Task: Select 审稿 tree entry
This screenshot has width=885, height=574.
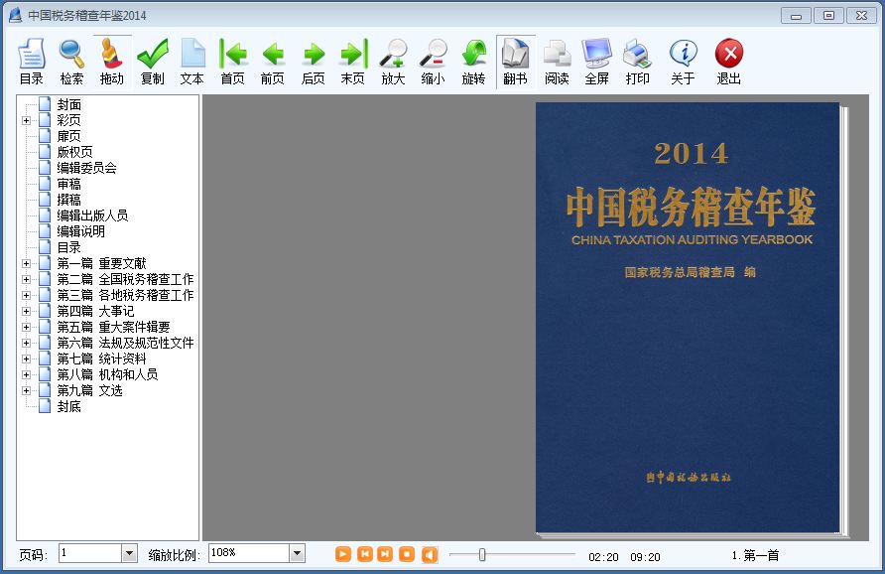Action: pos(68,184)
